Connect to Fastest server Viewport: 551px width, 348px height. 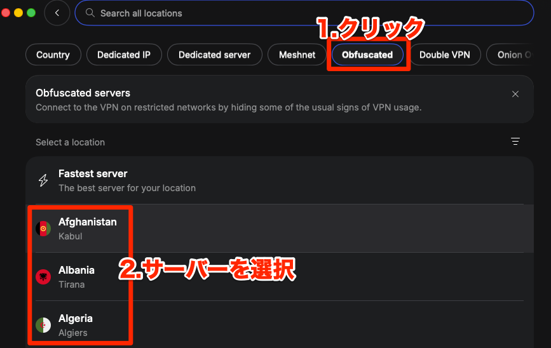280,180
